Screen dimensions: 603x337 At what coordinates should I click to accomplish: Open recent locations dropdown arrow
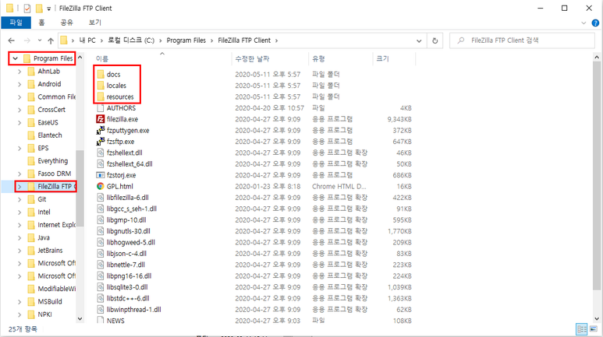40,40
